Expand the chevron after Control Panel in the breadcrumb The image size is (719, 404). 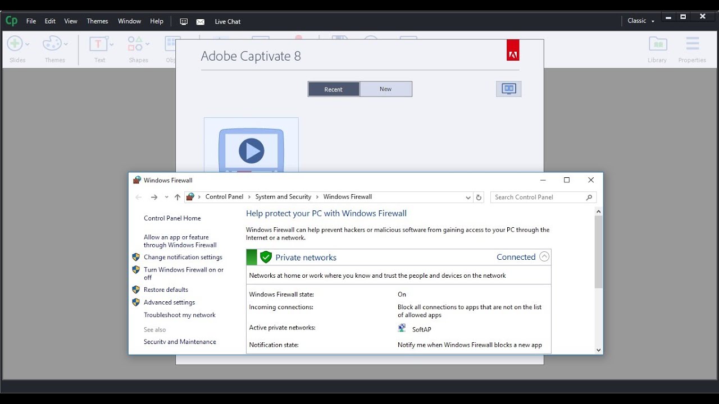pyautogui.click(x=249, y=197)
